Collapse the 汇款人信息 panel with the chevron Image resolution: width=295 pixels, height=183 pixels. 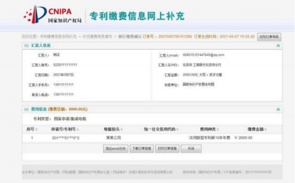coord(278,45)
